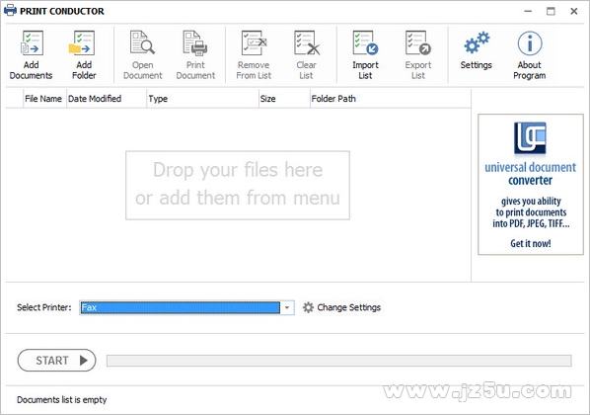Open Document via magnifier icon
This screenshot has width=590, height=415.
point(142,42)
